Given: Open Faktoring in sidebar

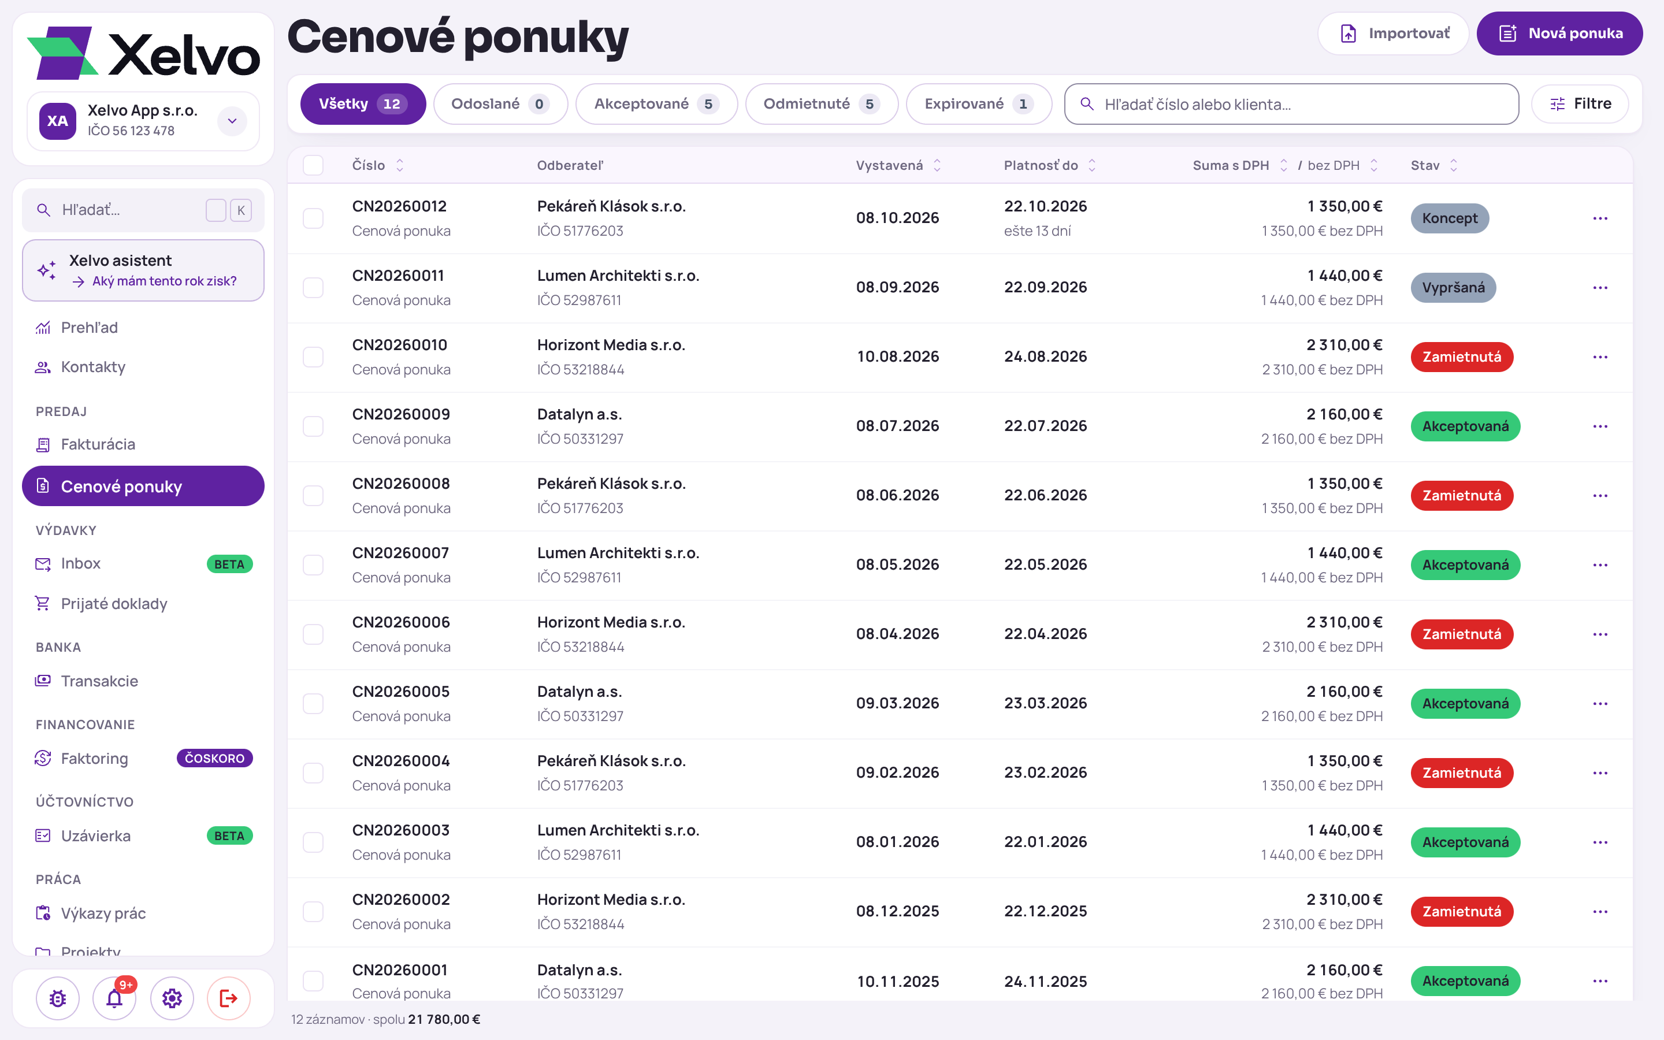Looking at the screenshot, I should click(143, 758).
